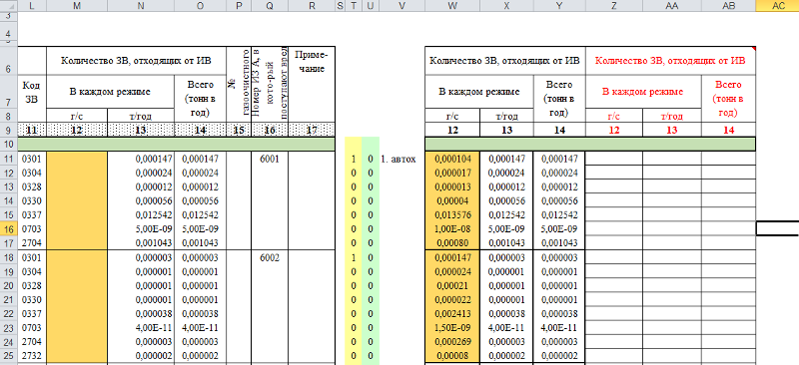Image resolution: width=799 pixels, height=365 pixels.
Task: Select code 0703 in row 23
Action: (x=32, y=328)
